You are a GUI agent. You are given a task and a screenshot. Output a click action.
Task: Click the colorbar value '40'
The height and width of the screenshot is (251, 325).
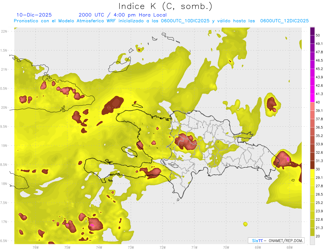click(x=318, y=102)
